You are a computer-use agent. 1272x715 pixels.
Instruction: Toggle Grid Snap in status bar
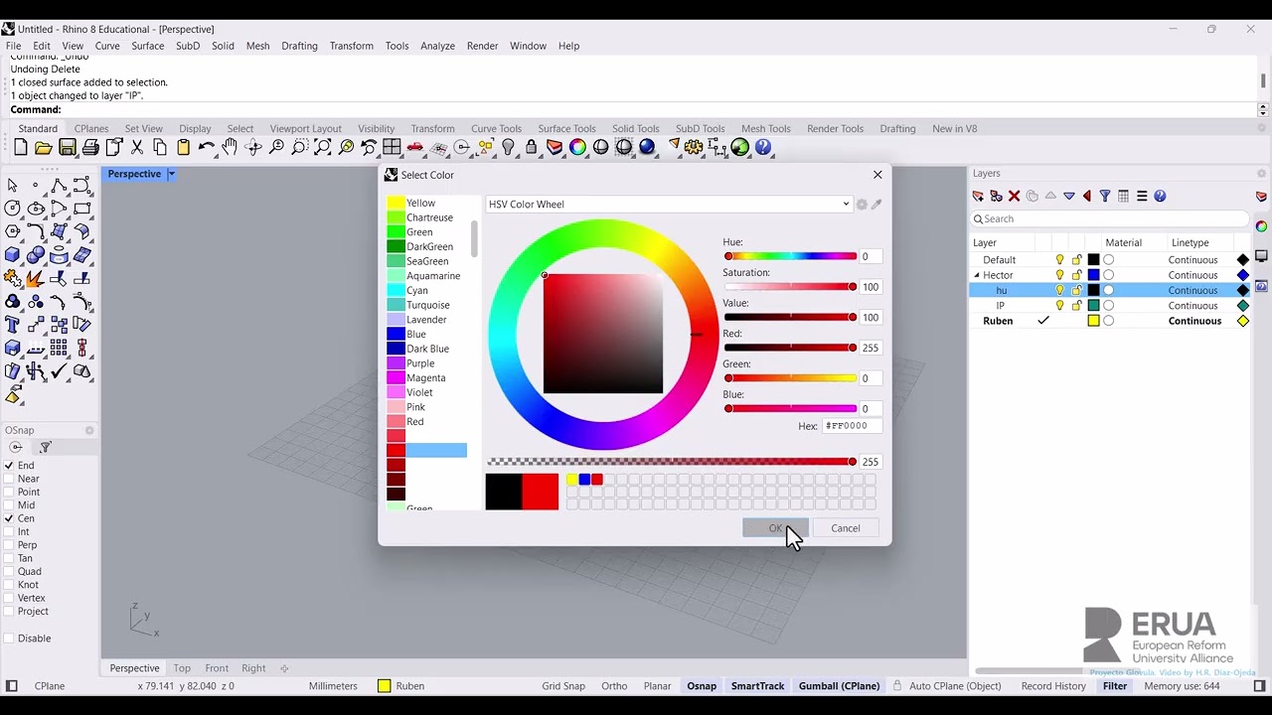[563, 686]
